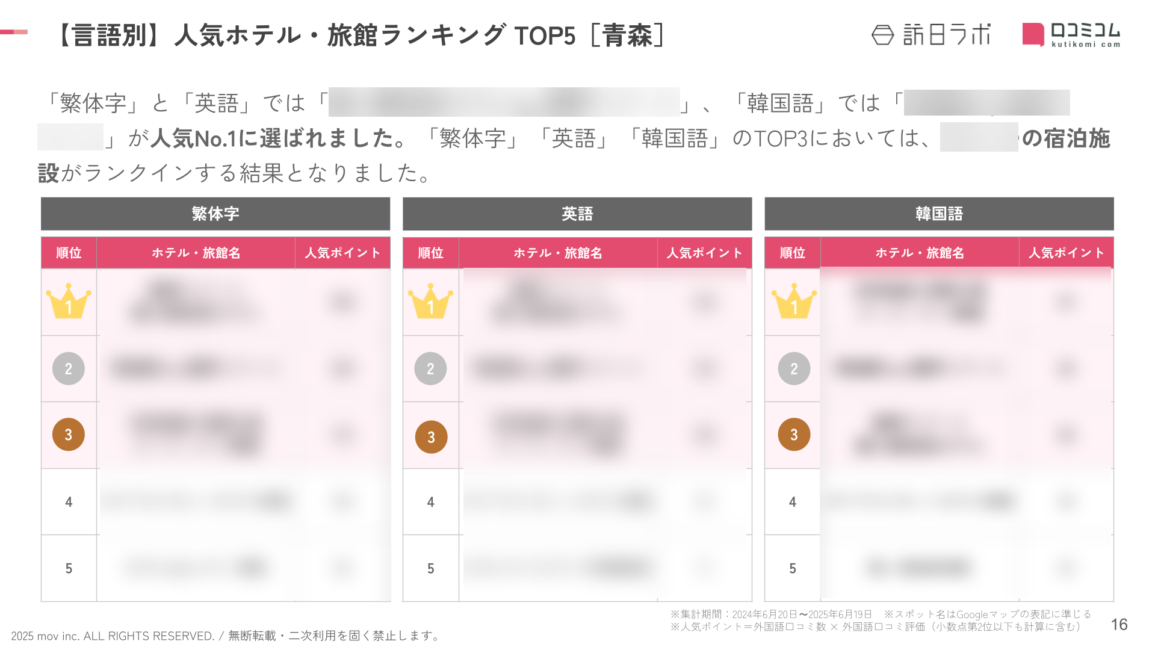Viewport: 1155px width, 650px height.
Task: Select the gold crown in 英語 table
Action: pyautogui.click(x=430, y=301)
